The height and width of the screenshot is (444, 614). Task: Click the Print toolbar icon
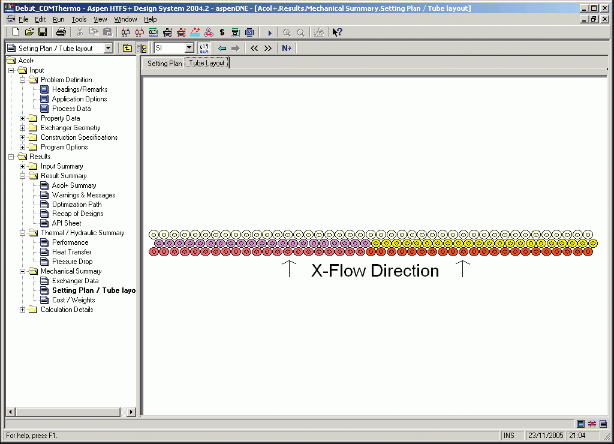pos(61,32)
